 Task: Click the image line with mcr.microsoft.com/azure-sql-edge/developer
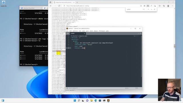click(94, 43)
